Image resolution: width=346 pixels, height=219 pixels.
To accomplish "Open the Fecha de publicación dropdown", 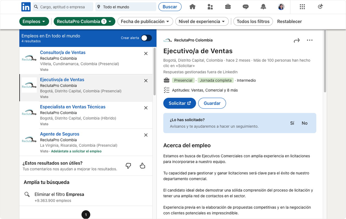I will coord(145,21).
